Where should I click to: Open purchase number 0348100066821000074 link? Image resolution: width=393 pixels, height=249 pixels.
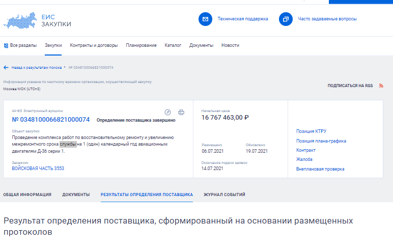click(x=51, y=120)
